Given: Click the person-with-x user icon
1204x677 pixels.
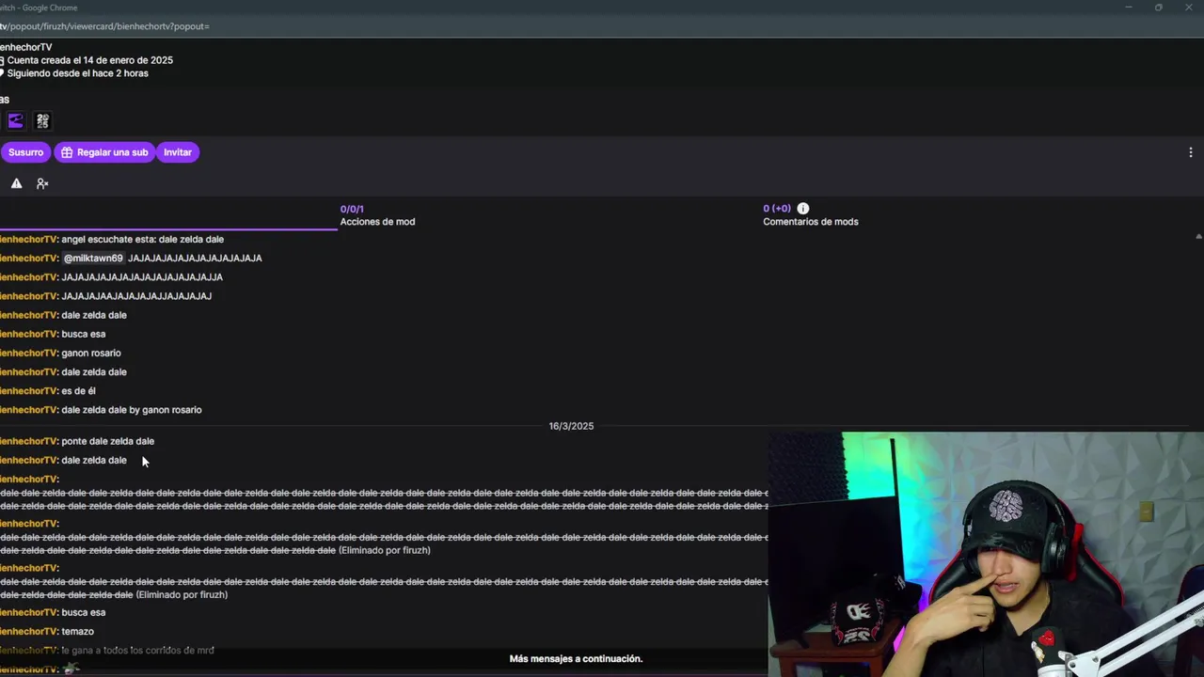Looking at the screenshot, I should (x=42, y=183).
